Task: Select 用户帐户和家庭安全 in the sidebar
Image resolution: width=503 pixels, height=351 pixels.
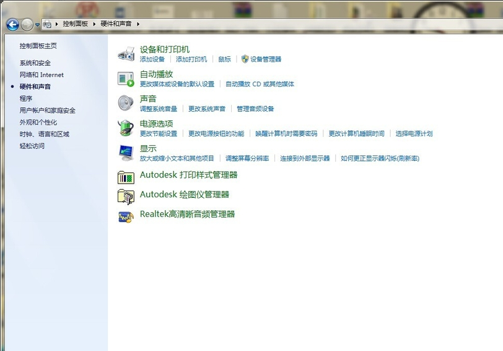Action: [48, 110]
